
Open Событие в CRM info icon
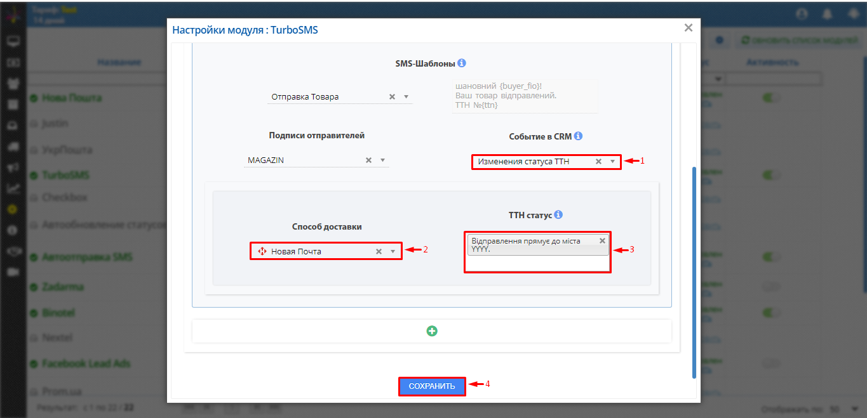[578, 136]
